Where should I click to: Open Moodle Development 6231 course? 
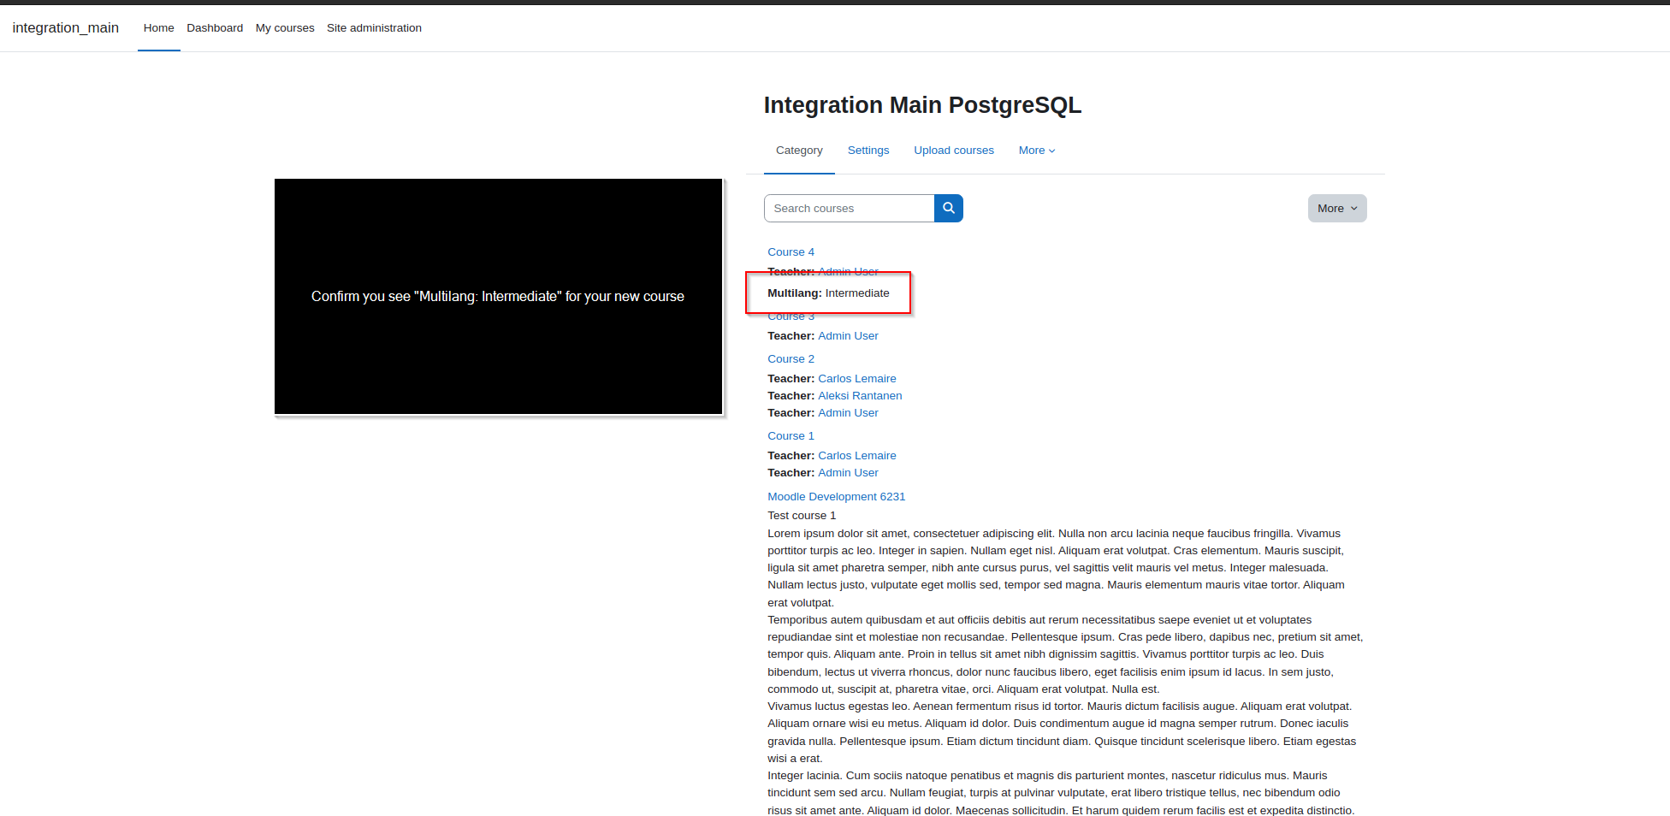pyautogui.click(x=836, y=497)
